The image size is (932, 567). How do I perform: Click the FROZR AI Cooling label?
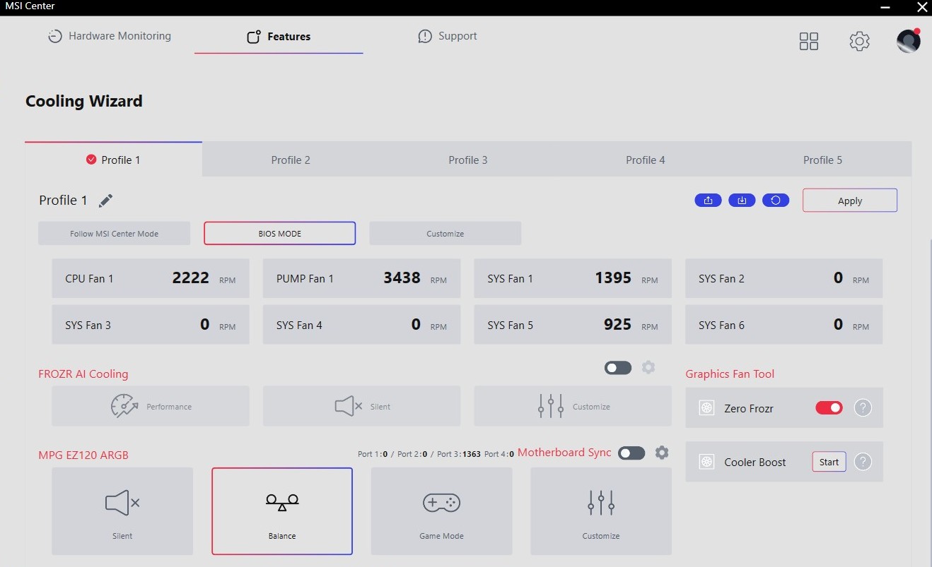[x=83, y=374]
